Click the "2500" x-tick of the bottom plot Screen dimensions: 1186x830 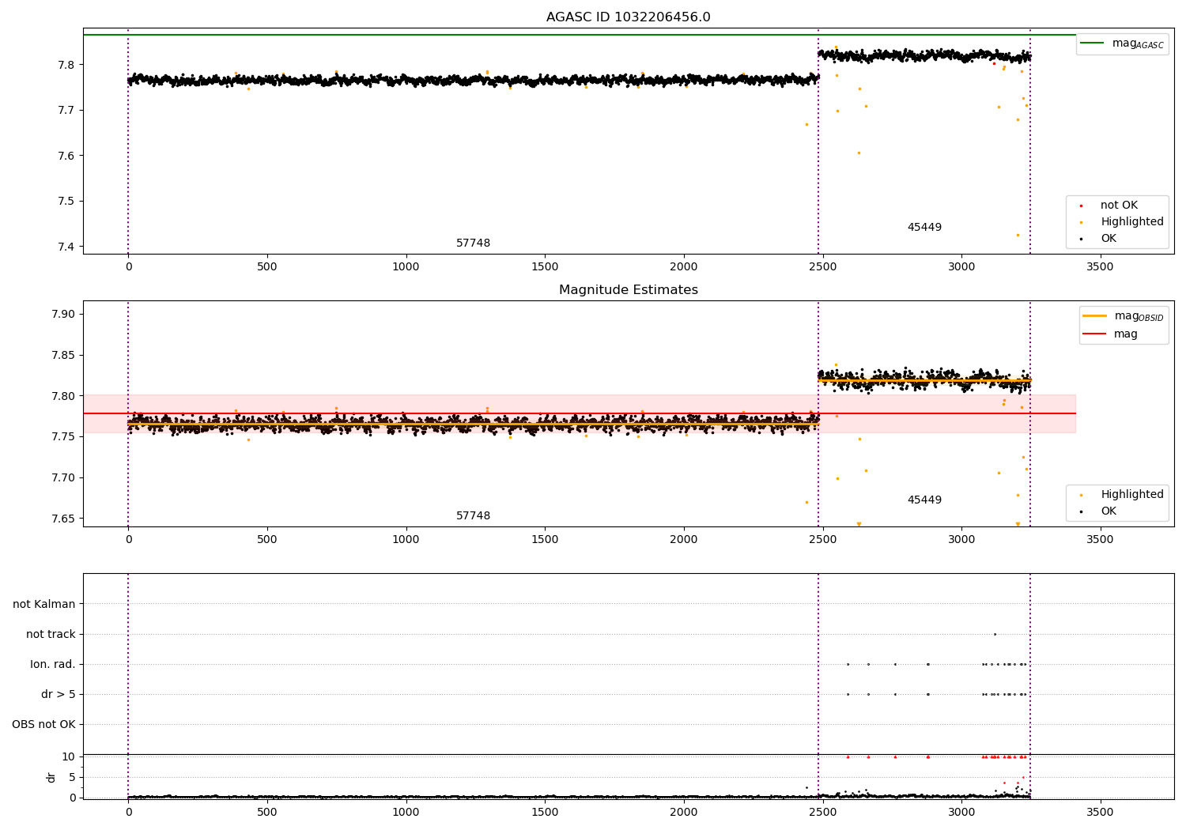point(822,812)
